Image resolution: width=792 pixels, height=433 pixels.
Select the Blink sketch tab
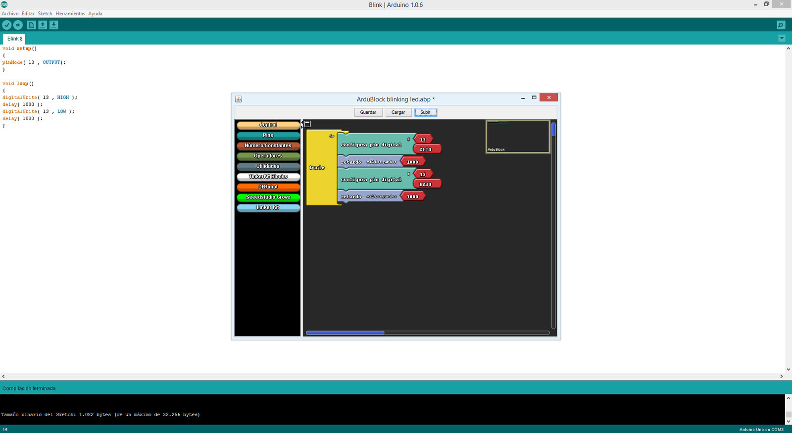pos(14,39)
